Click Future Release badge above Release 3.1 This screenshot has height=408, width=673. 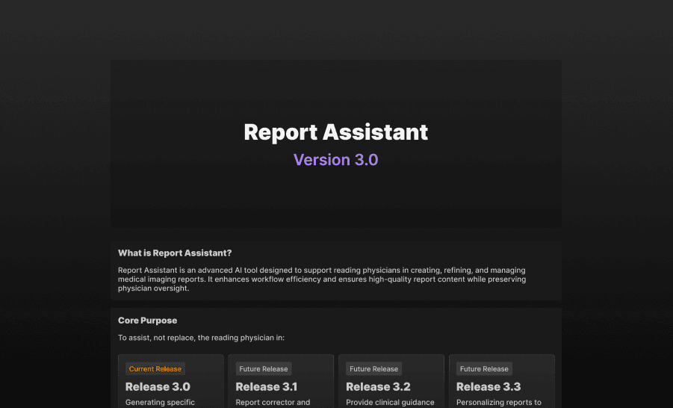[x=264, y=369]
